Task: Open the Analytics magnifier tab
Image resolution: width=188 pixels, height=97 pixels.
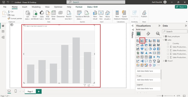Action: [x=158, y=34]
